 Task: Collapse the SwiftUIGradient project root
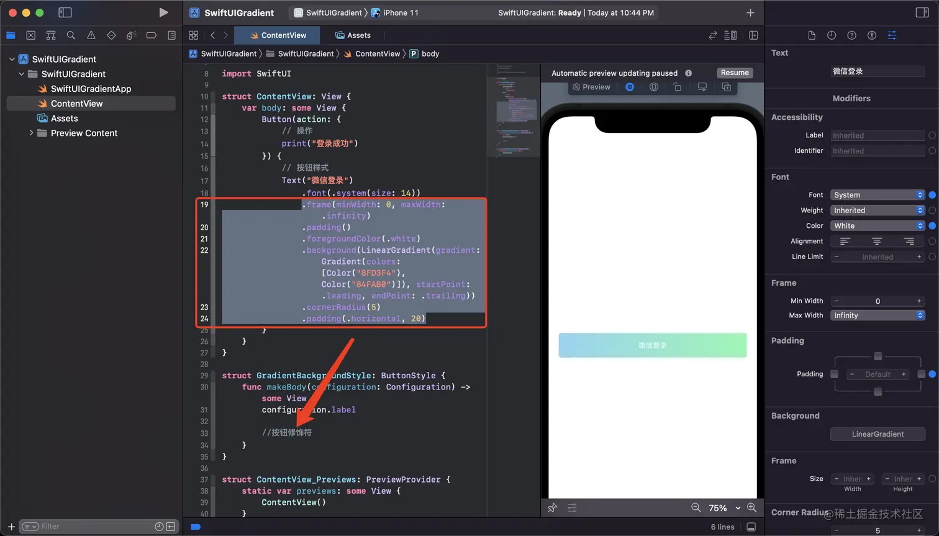(x=12, y=59)
